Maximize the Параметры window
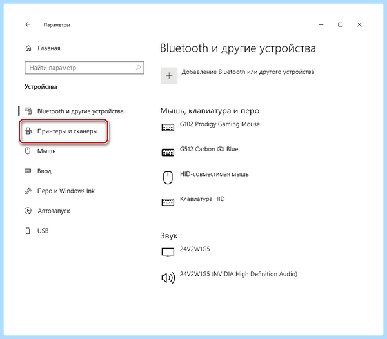This screenshot has height=339, width=387. point(340,24)
